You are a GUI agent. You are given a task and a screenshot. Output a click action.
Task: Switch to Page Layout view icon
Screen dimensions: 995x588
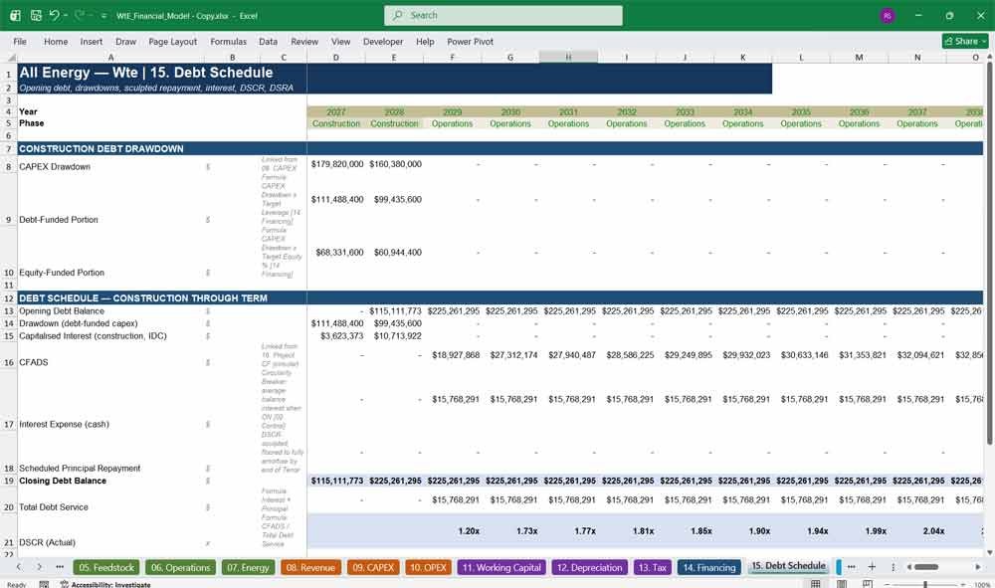(x=842, y=584)
